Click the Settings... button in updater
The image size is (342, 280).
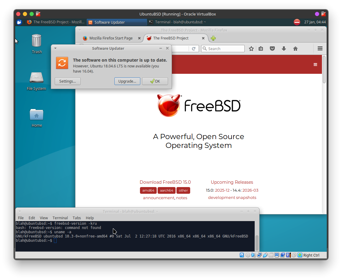tap(68, 81)
